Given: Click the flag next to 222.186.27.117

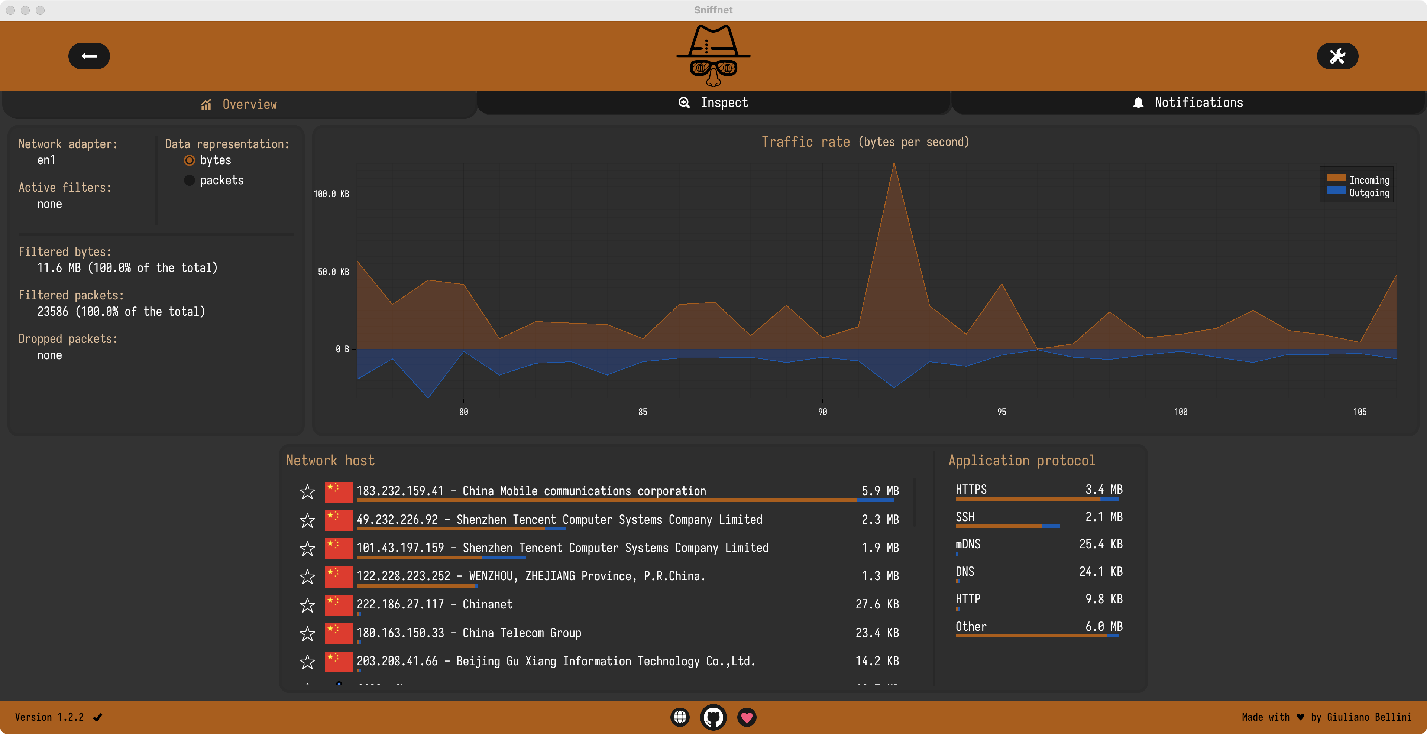Looking at the screenshot, I should [x=339, y=605].
